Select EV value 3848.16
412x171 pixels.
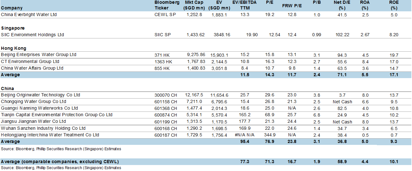222,35
